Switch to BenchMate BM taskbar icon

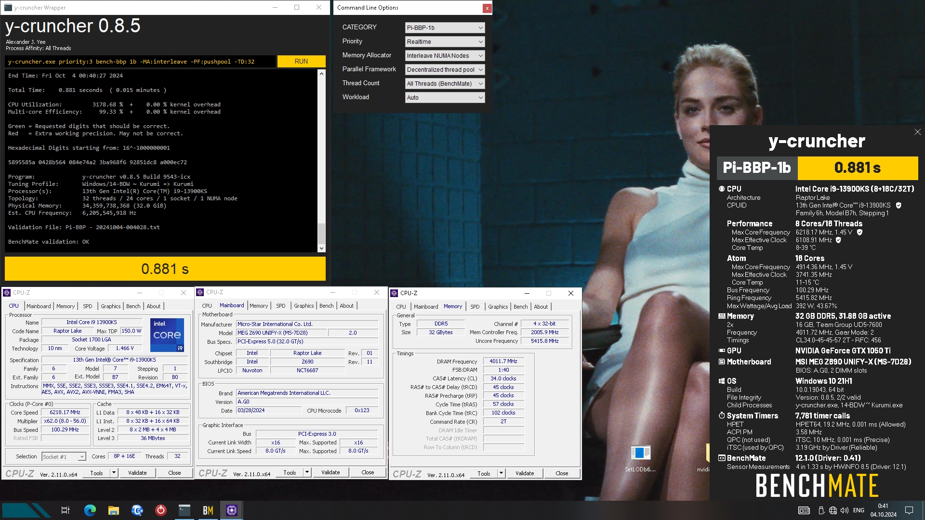point(208,510)
